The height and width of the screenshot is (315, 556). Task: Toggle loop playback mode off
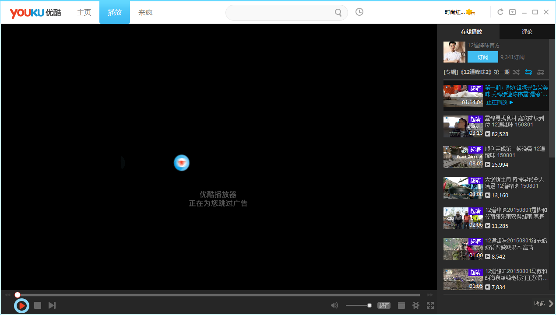[528, 72]
